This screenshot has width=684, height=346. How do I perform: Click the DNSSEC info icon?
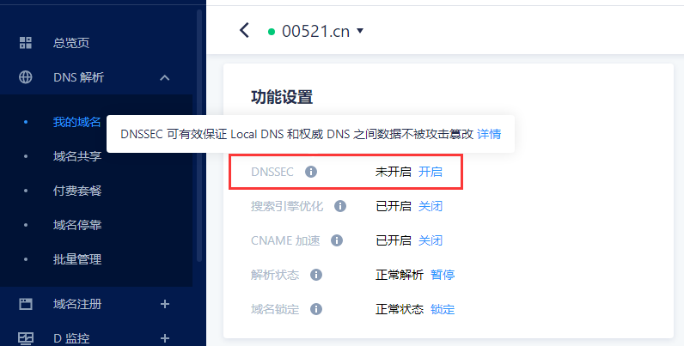(x=310, y=172)
